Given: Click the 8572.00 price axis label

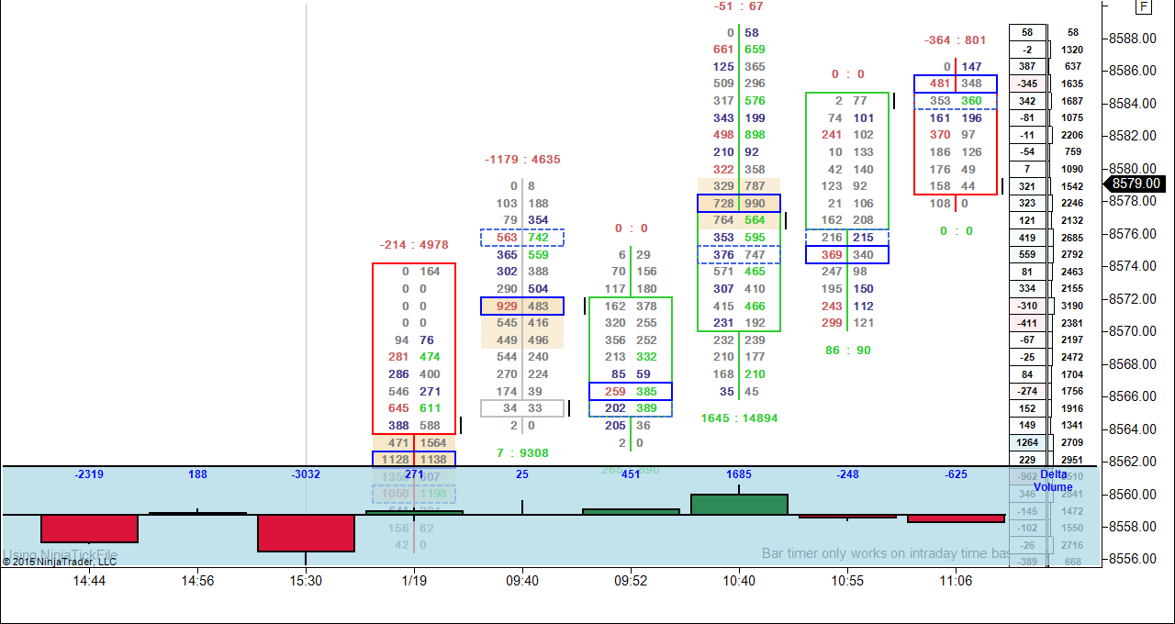Looking at the screenshot, I should (x=1131, y=299).
